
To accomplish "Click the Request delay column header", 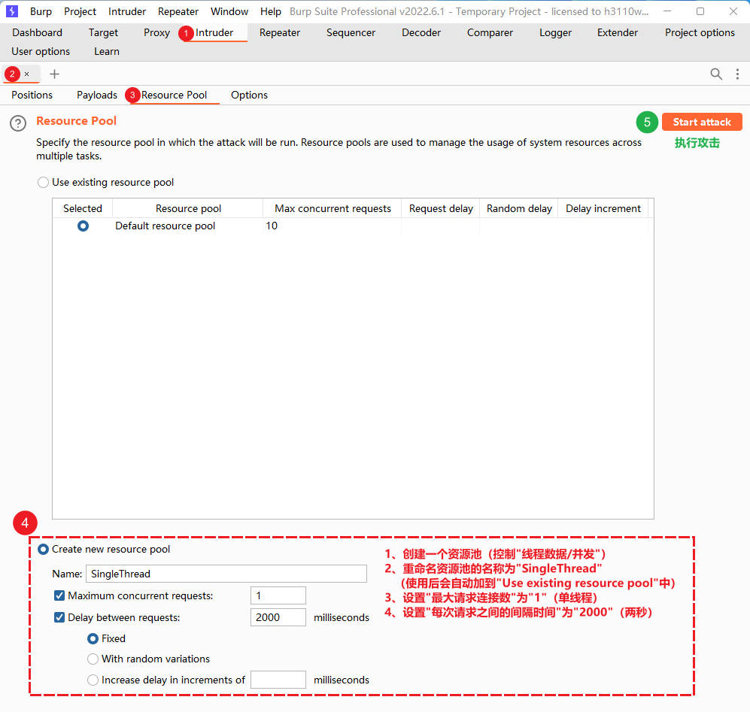I will tap(441, 208).
